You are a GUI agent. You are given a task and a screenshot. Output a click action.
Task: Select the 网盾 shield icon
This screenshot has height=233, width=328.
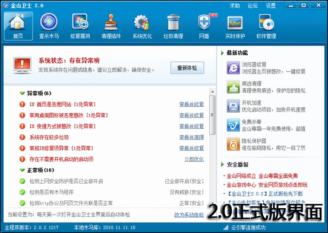tap(204, 22)
